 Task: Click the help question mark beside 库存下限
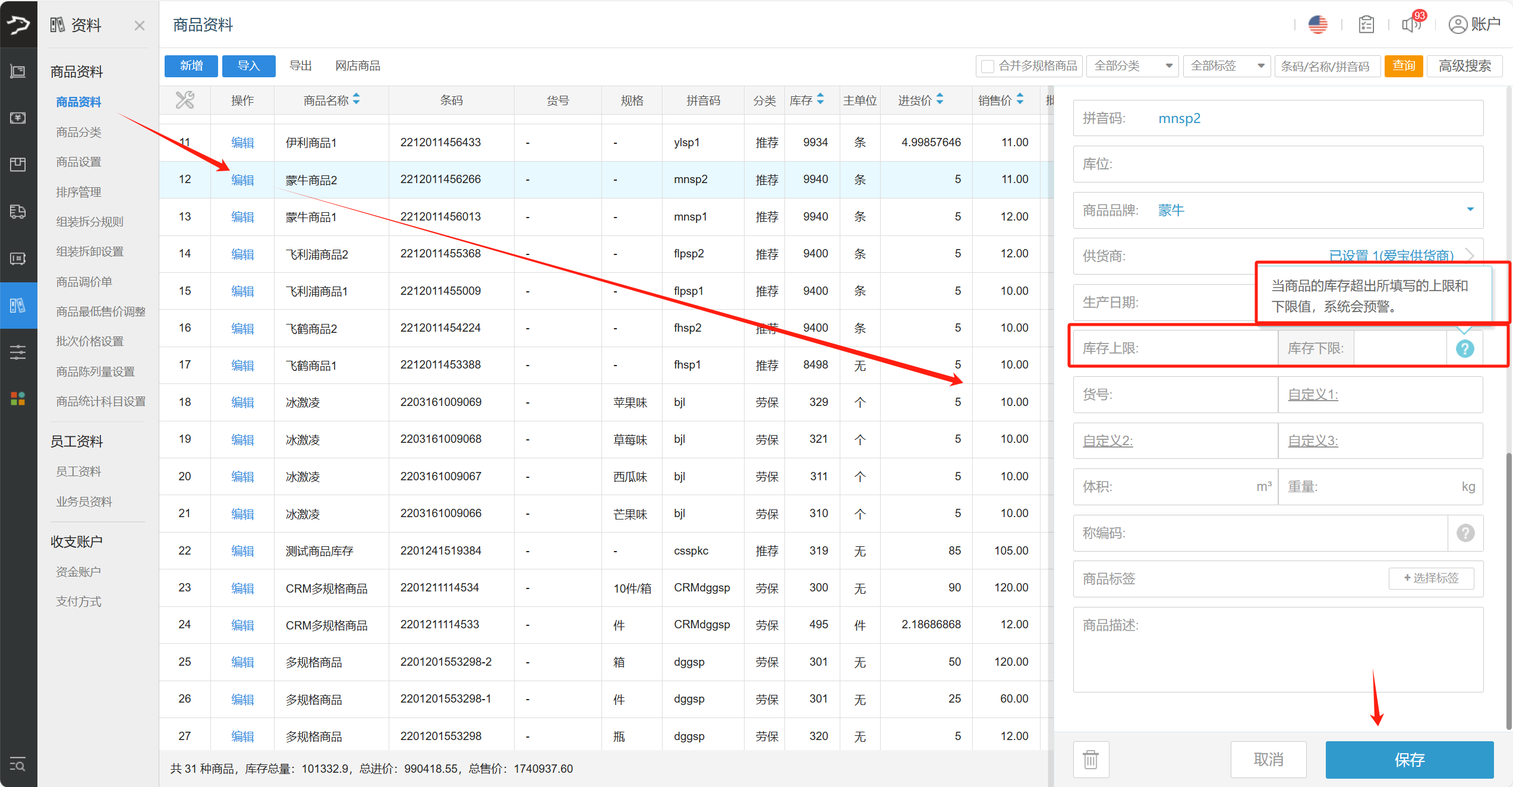point(1464,349)
